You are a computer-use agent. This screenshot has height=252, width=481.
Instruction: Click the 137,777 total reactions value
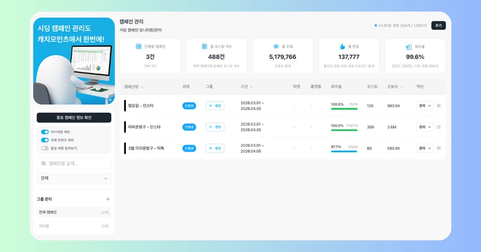(349, 57)
